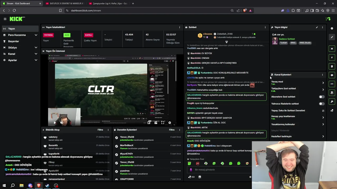Switch to the Stream - Kick Dashboard tab
This screenshot has width=337, height=189.
point(22,3)
